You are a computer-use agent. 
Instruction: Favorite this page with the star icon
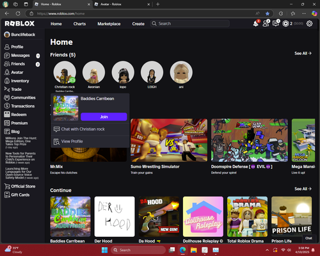click(x=268, y=13)
